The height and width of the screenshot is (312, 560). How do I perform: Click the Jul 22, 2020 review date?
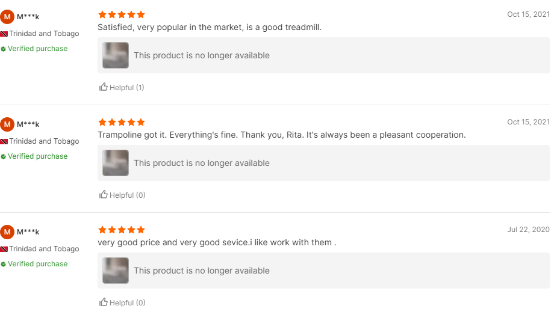tap(529, 230)
